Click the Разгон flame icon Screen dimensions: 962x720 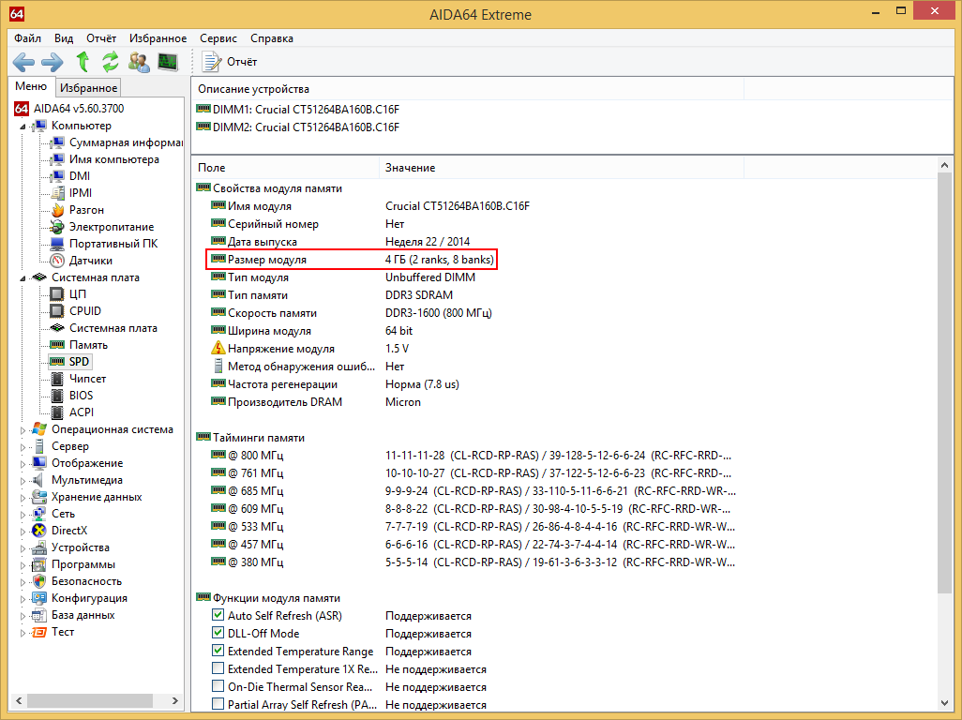[x=58, y=210]
